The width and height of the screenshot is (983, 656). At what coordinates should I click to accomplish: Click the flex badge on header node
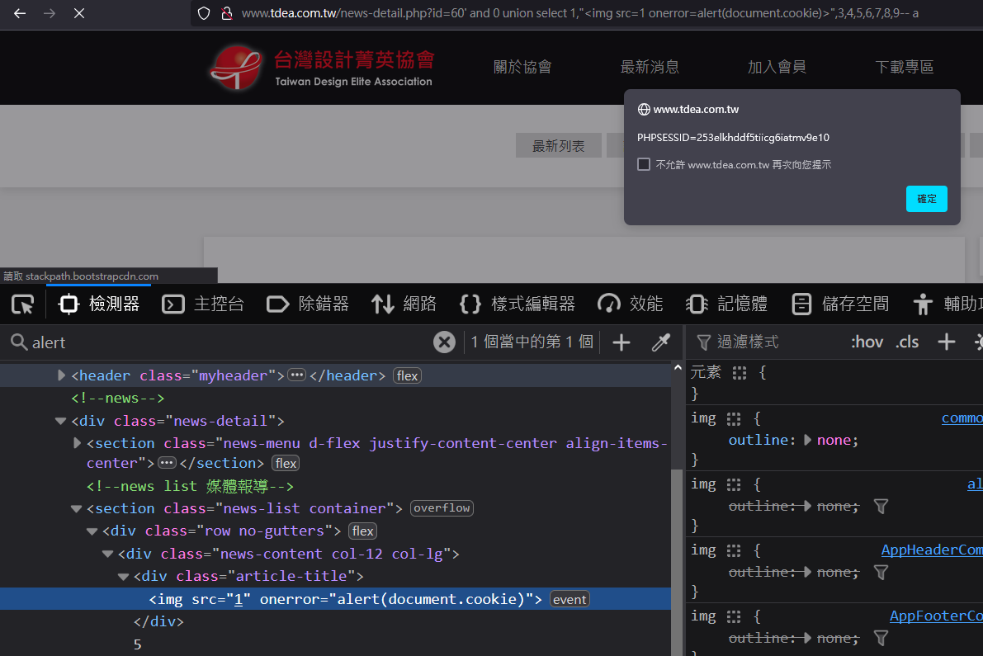point(407,376)
